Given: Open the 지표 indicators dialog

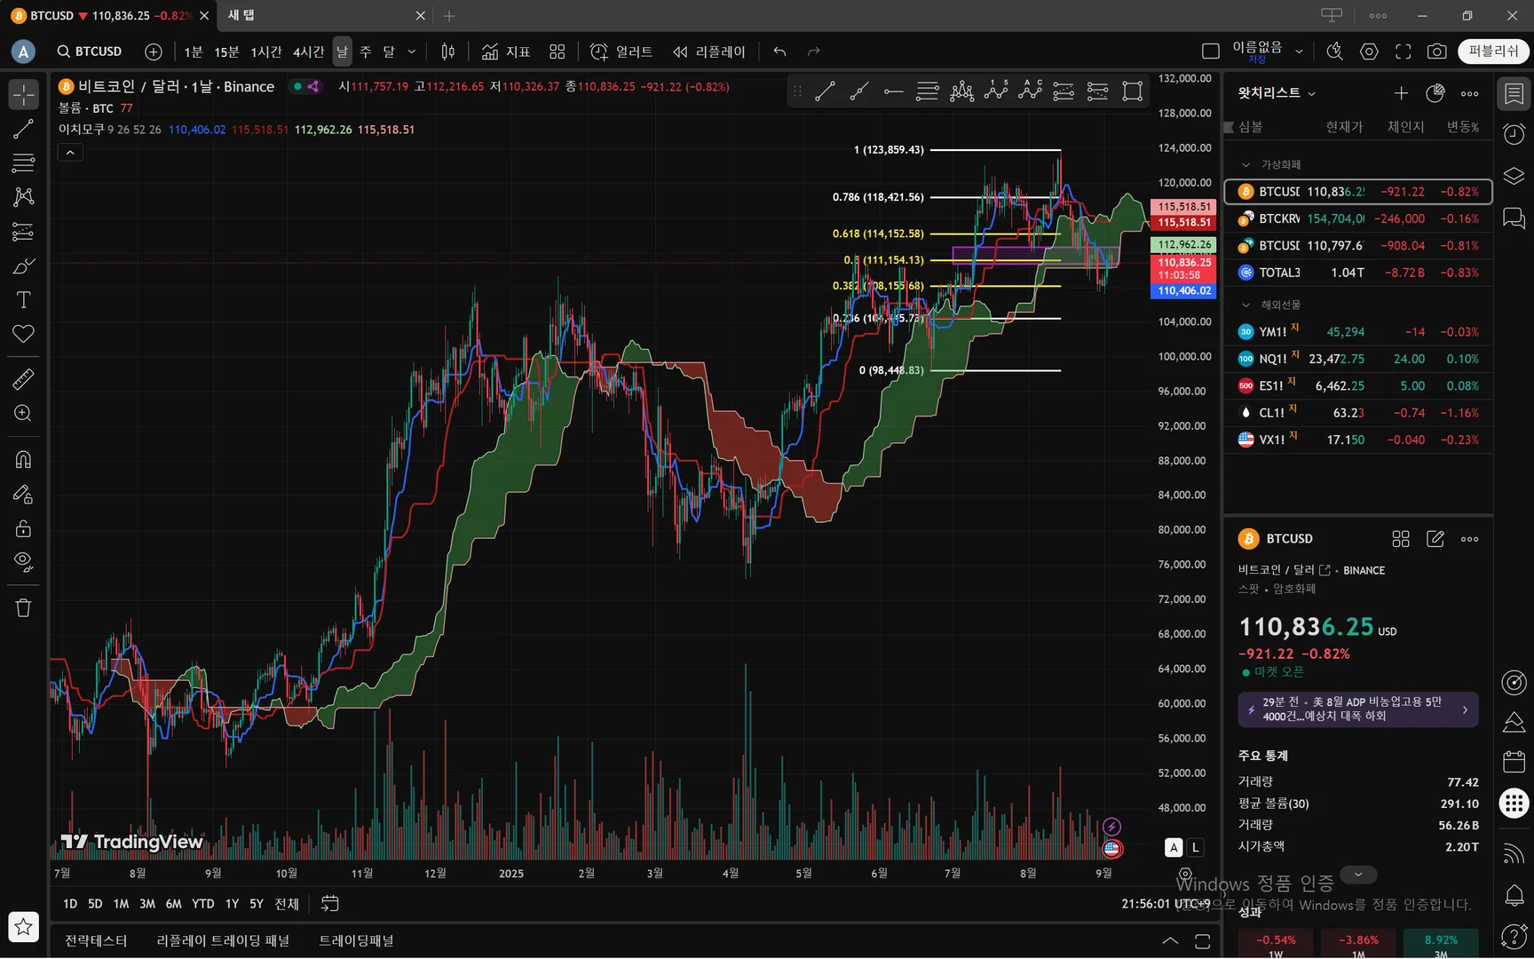Looking at the screenshot, I should tap(506, 52).
